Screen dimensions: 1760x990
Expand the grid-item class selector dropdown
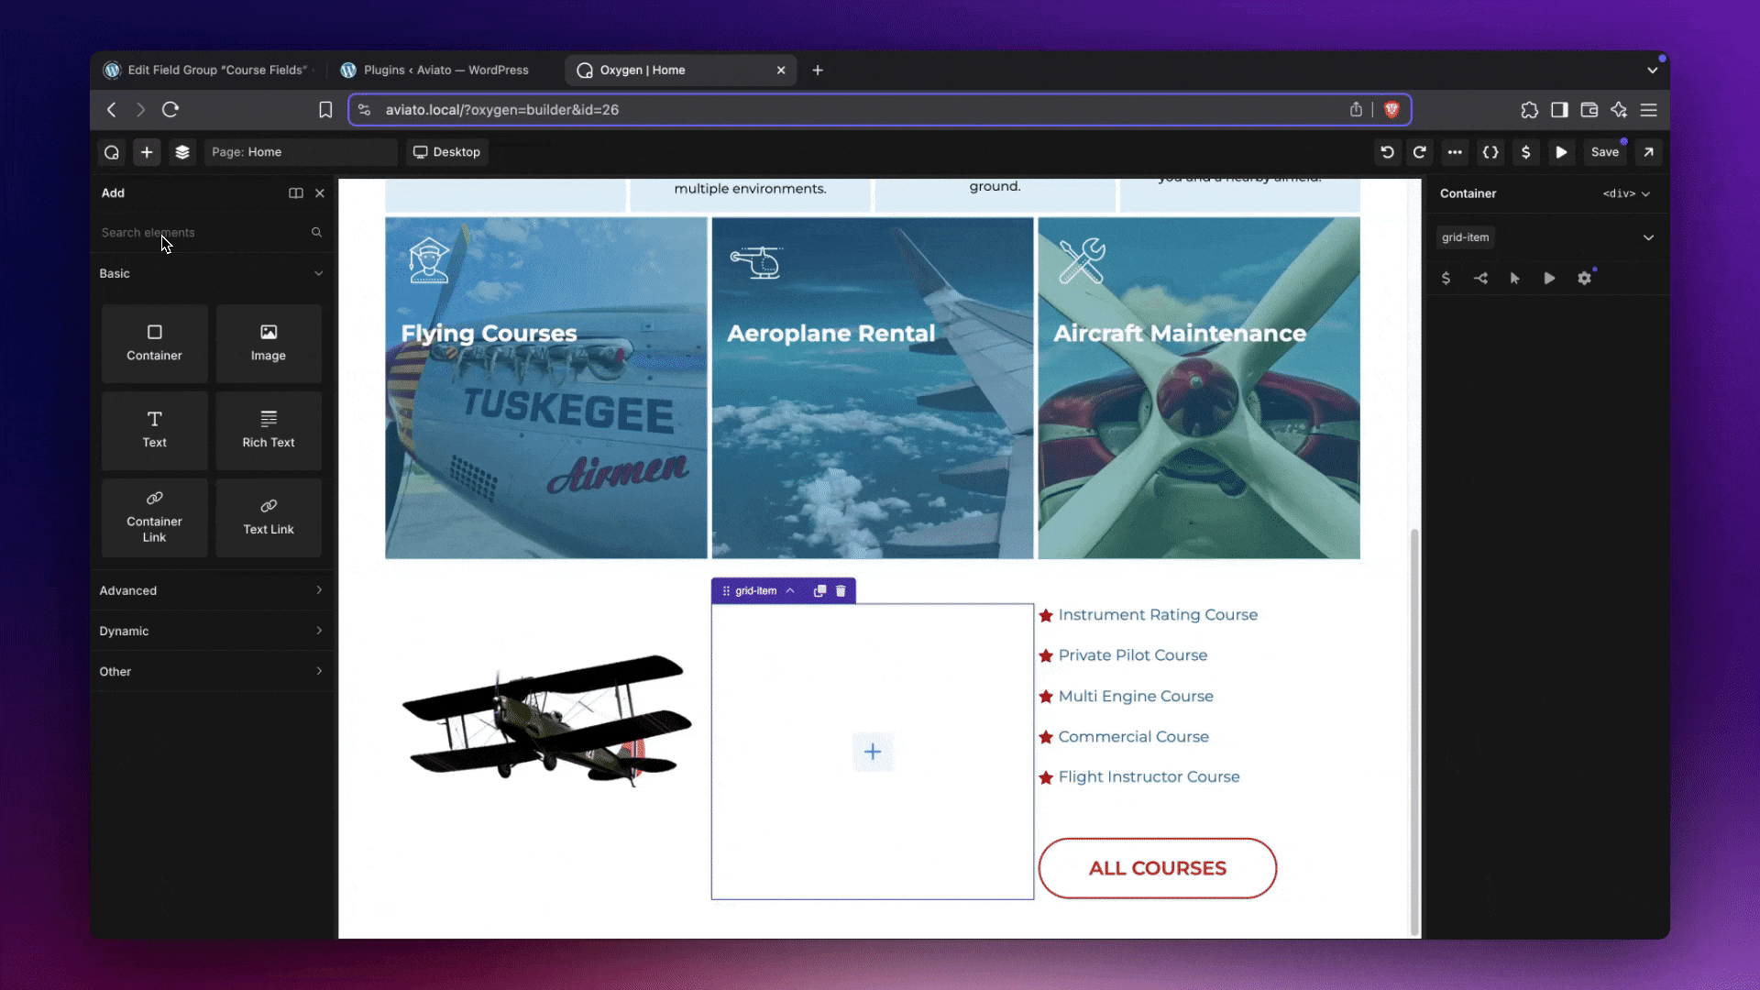(1648, 237)
